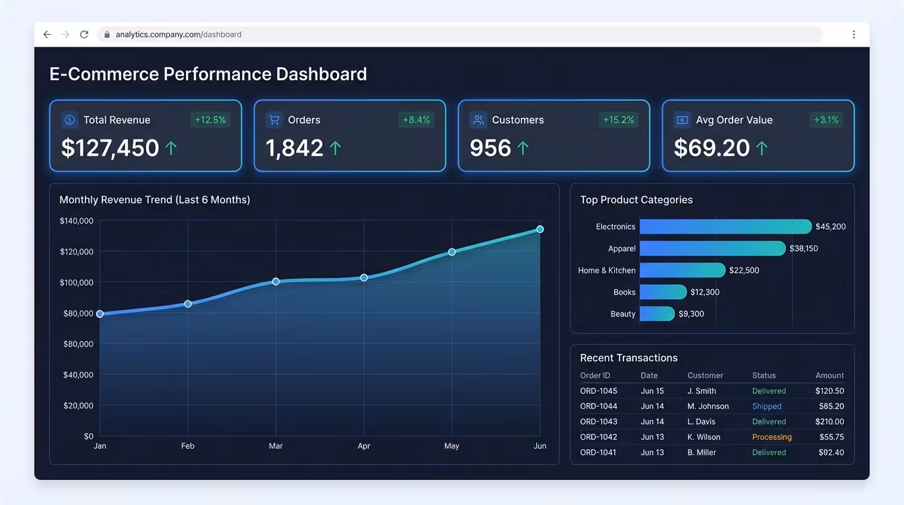Select the Jun data point on revenue chart
Viewport: 904px width, 505px height.
coord(540,229)
